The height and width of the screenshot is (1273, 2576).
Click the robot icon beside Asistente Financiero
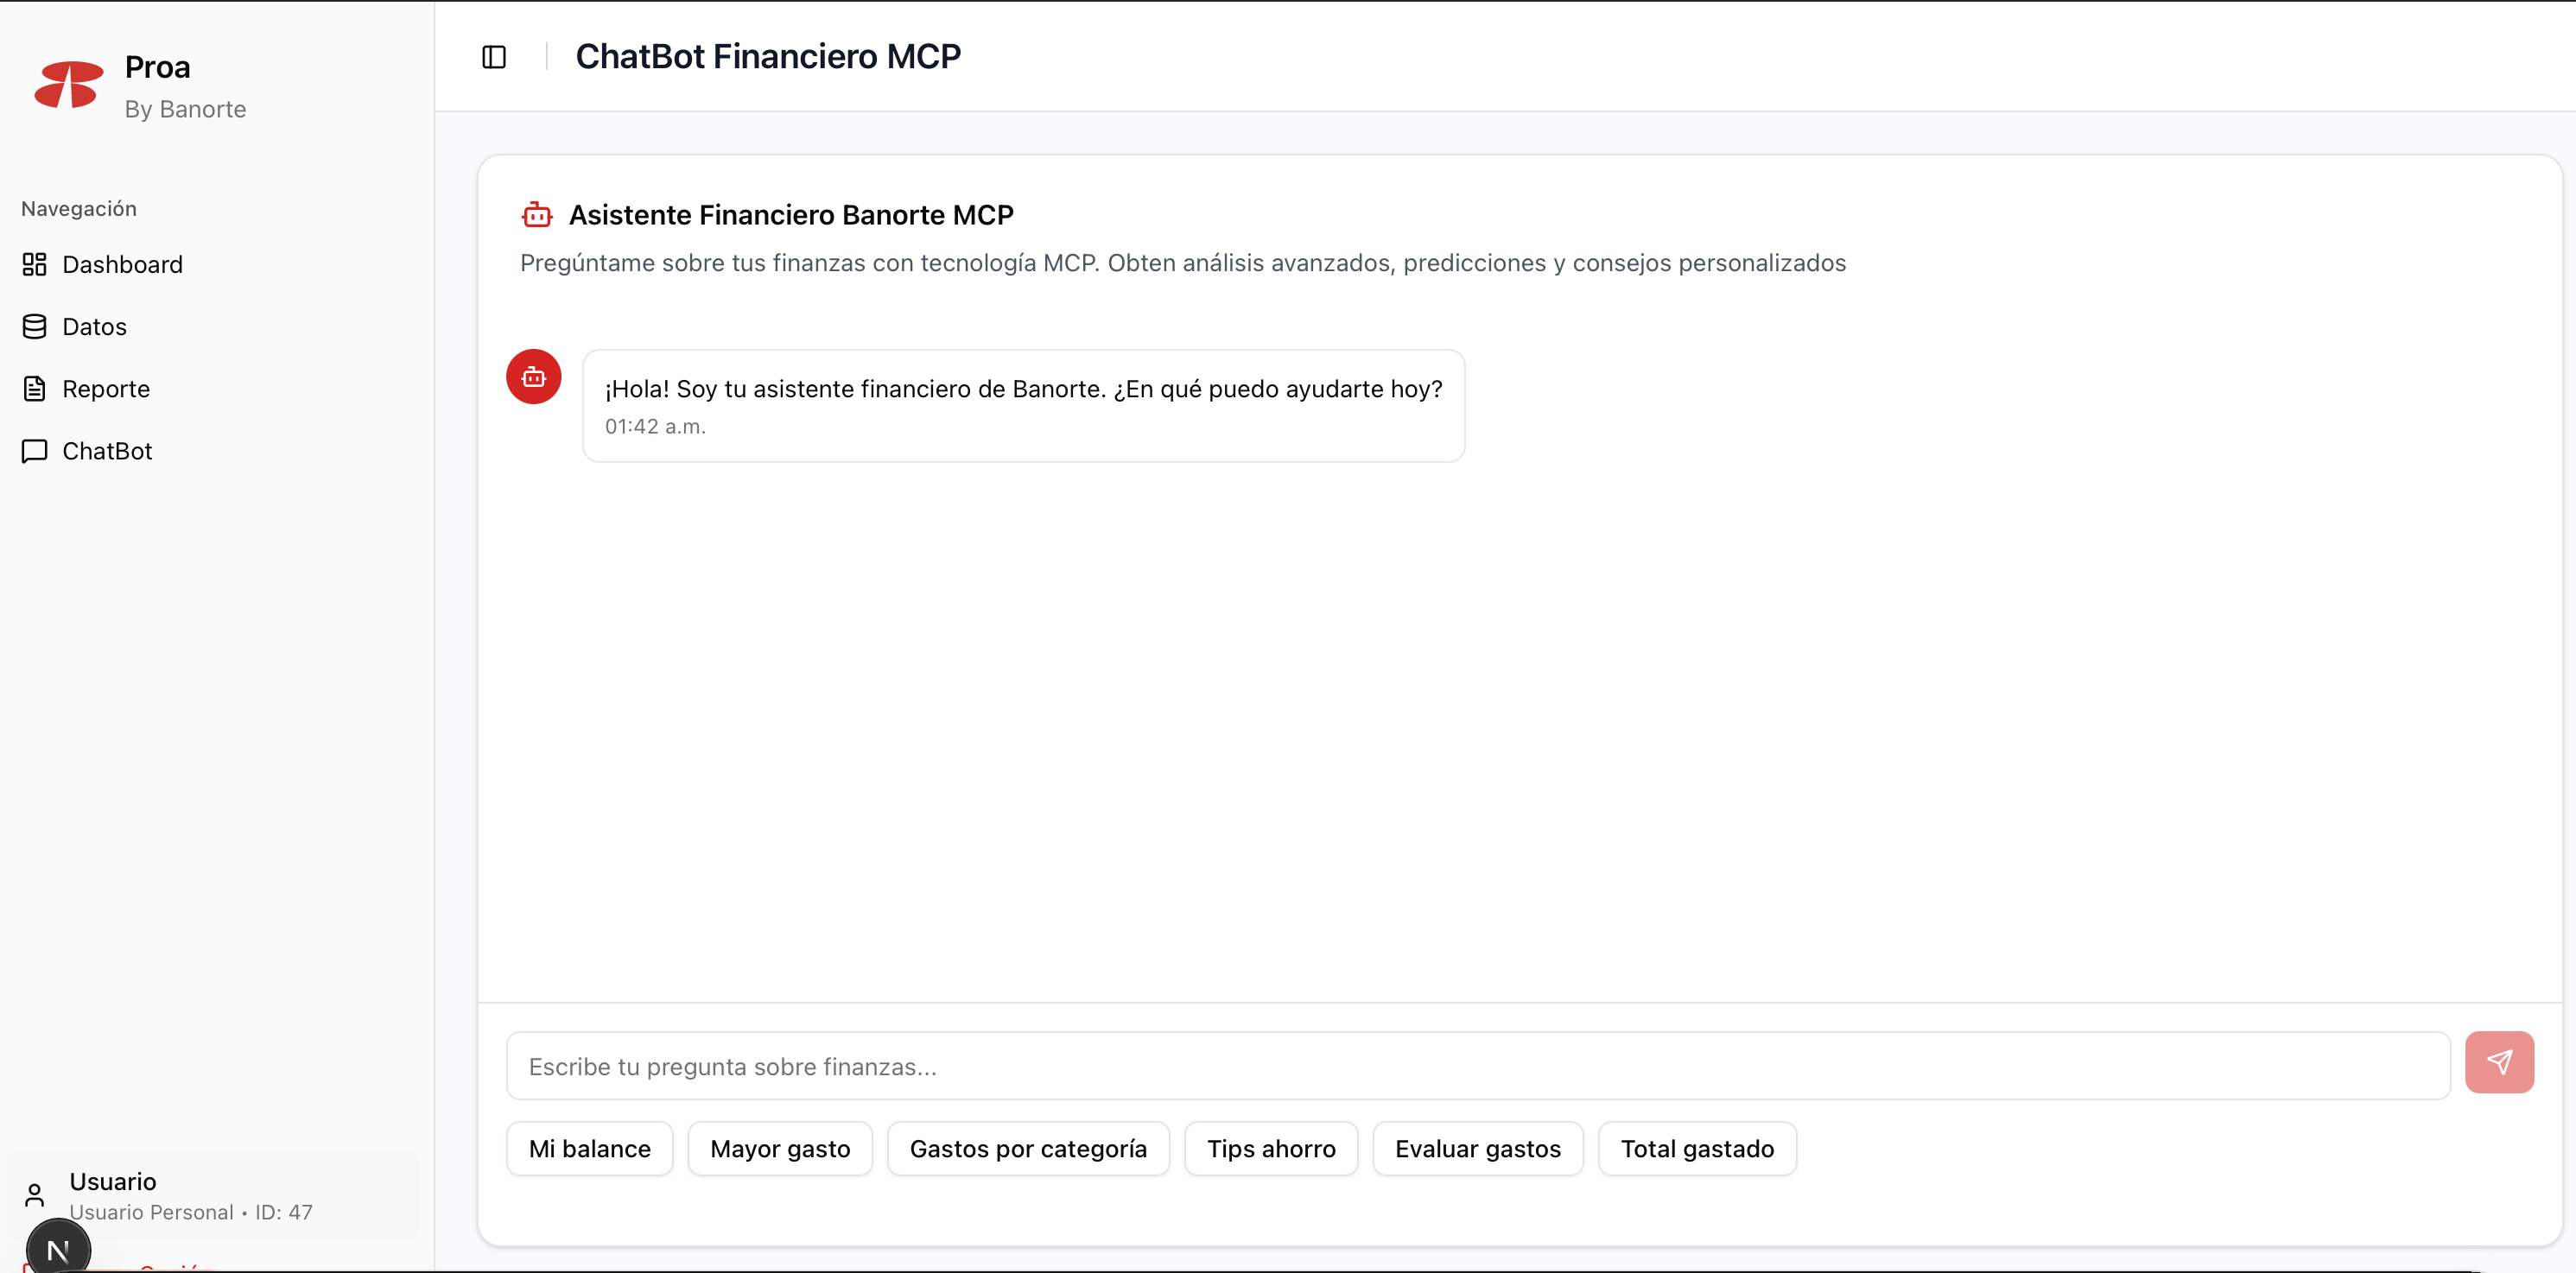537,215
